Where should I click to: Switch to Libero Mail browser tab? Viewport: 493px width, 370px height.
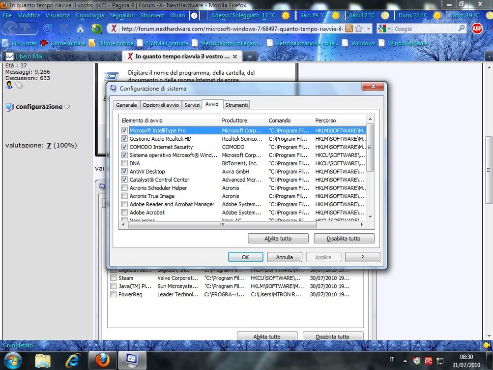[x=61, y=56]
